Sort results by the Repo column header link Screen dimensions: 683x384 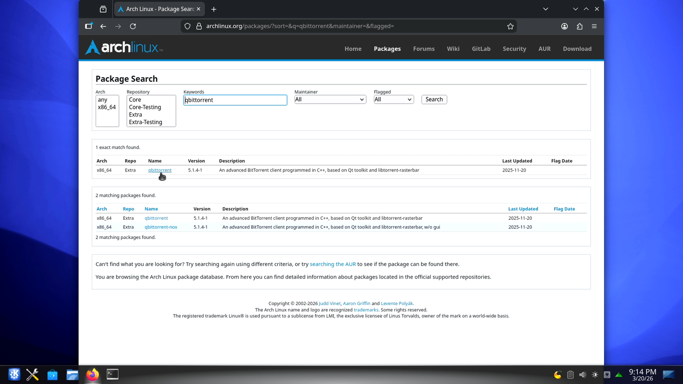[128, 209]
